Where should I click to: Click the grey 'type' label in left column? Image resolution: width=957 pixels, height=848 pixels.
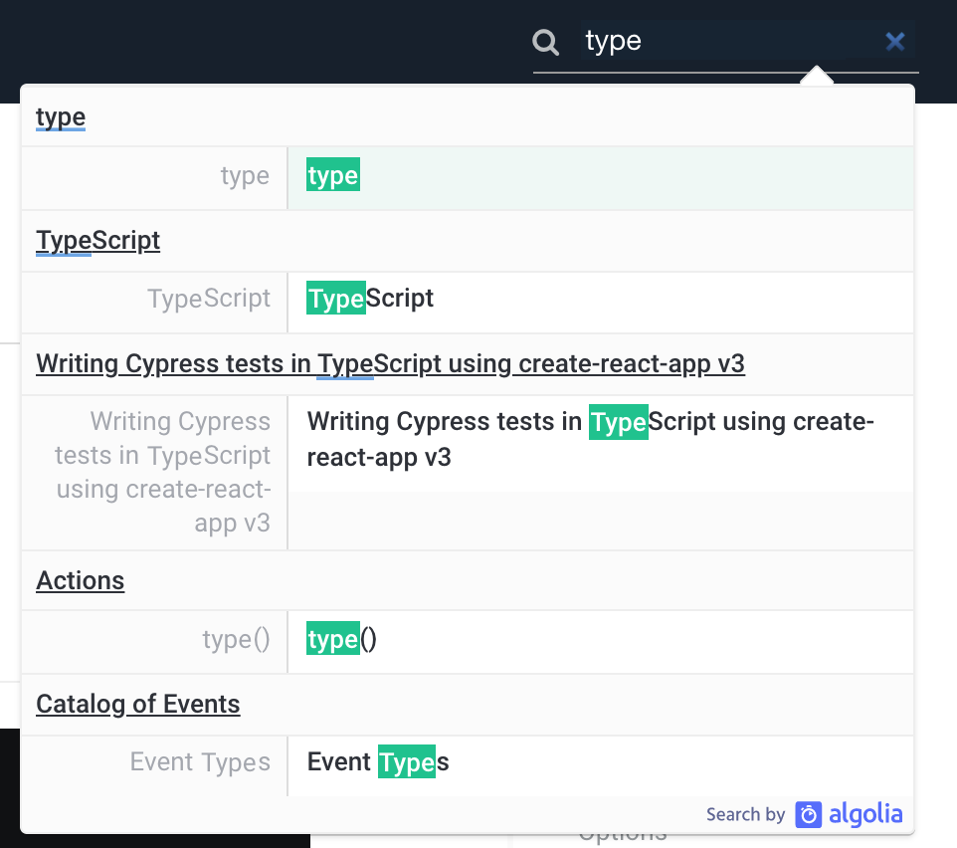tap(244, 175)
